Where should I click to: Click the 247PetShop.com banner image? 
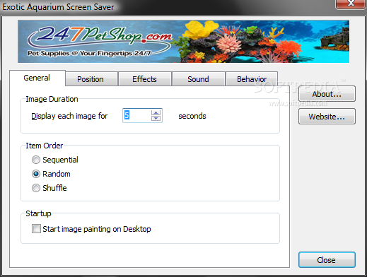tap(184, 42)
